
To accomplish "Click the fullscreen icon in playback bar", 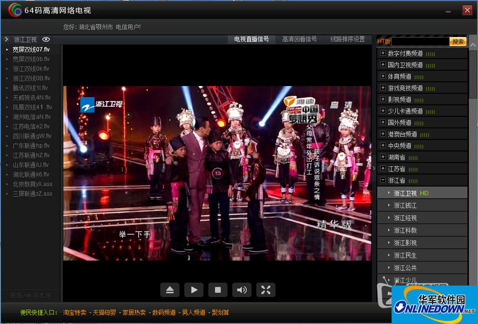I will pyautogui.click(x=265, y=290).
